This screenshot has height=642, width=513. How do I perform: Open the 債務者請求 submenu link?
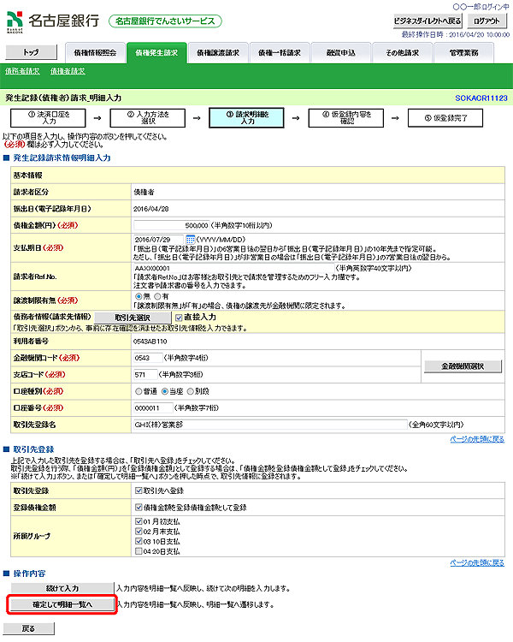click(x=22, y=71)
